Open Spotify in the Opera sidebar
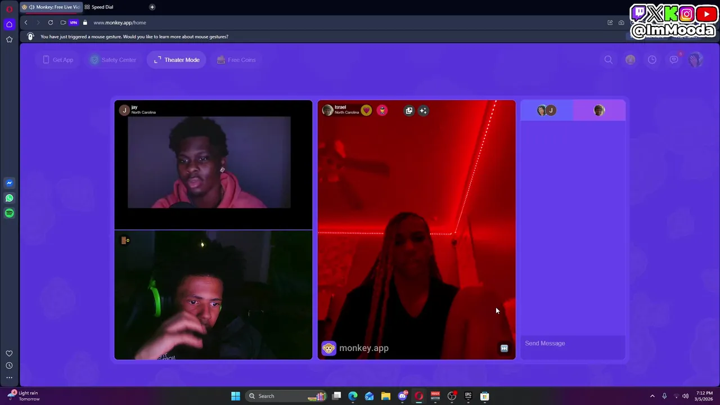This screenshot has height=405, width=720. coord(9,213)
